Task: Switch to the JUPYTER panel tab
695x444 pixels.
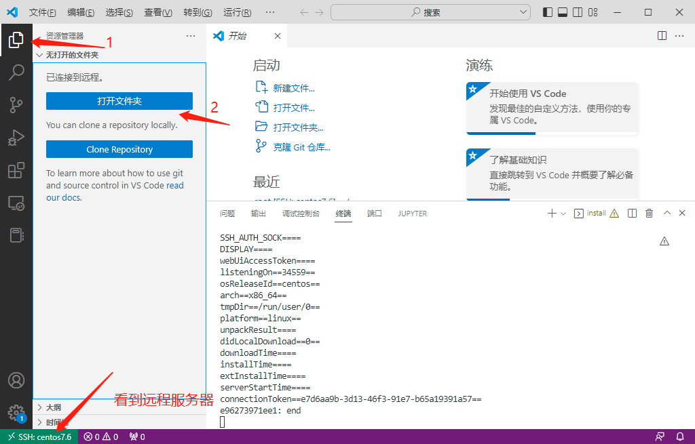Action: [413, 214]
